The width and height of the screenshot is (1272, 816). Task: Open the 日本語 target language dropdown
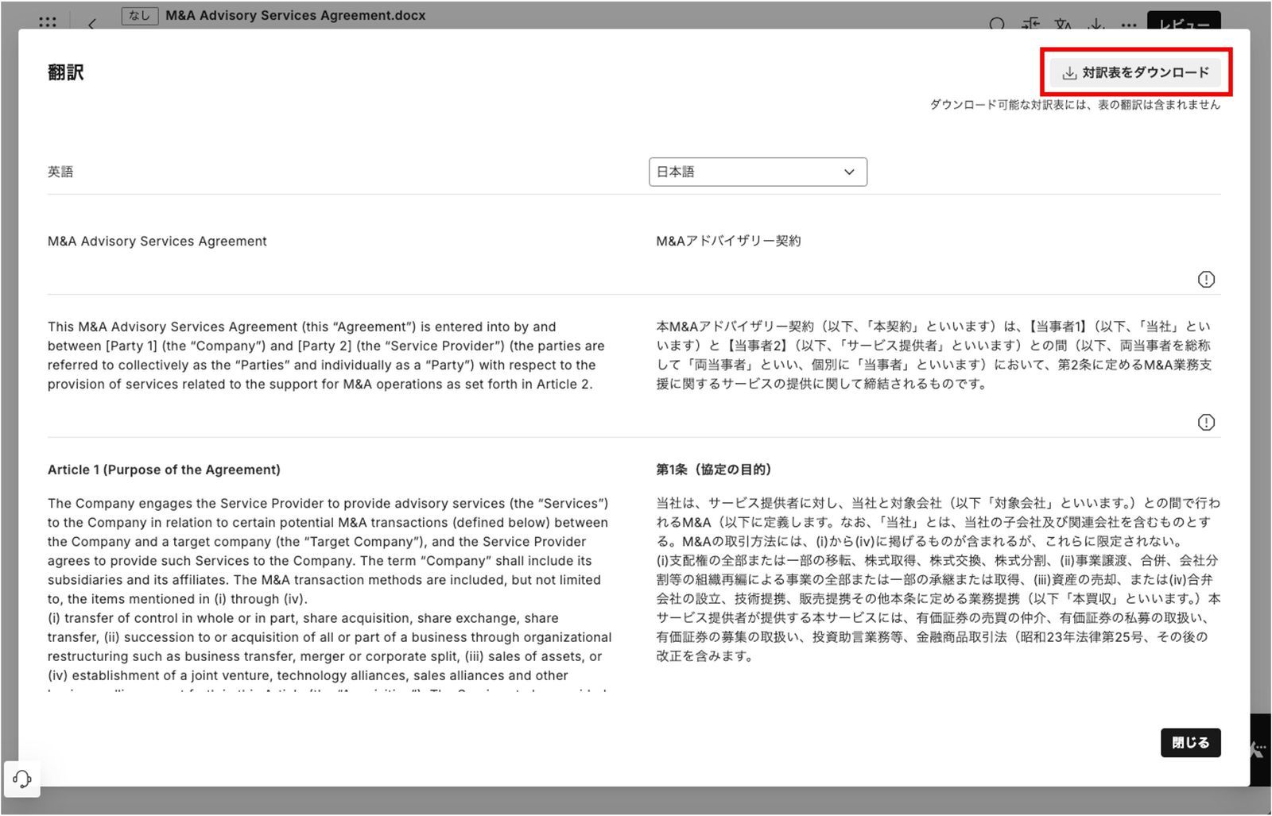pyautogui.click(x=757, y=172)
